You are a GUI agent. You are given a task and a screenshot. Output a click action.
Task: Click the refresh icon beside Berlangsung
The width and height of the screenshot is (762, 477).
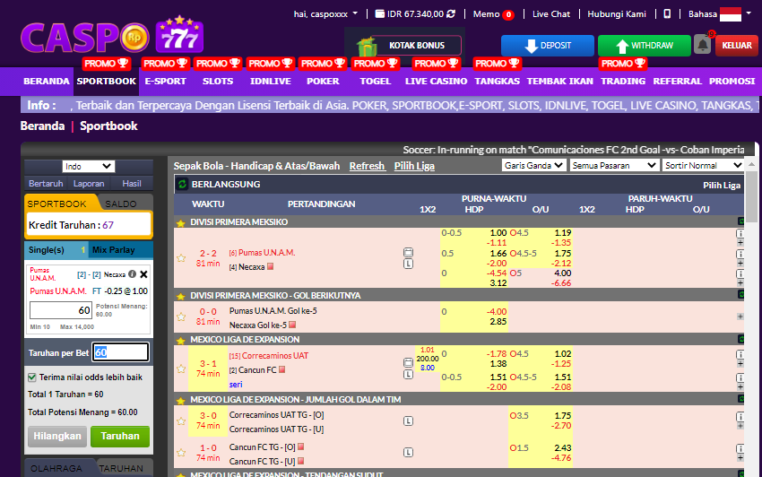182,185
